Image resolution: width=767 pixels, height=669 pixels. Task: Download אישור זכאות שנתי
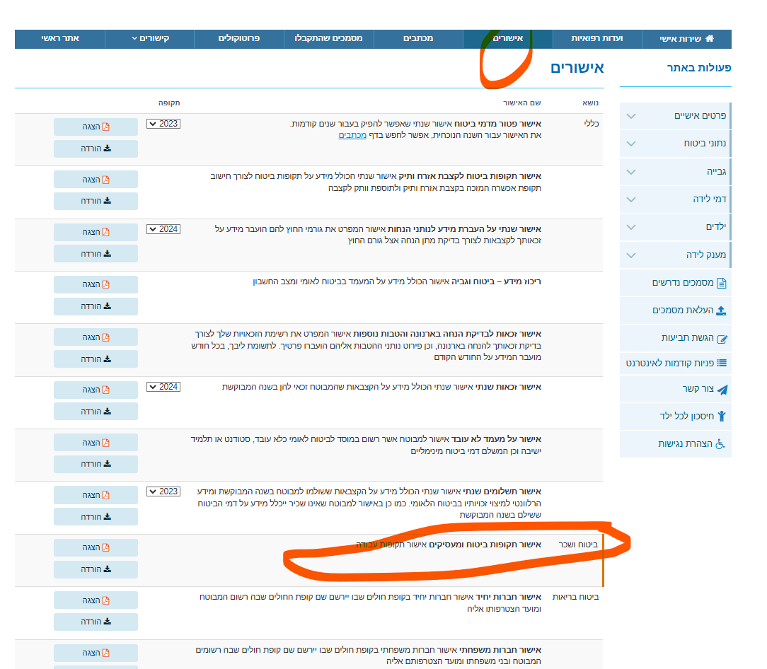click(96, 412)
